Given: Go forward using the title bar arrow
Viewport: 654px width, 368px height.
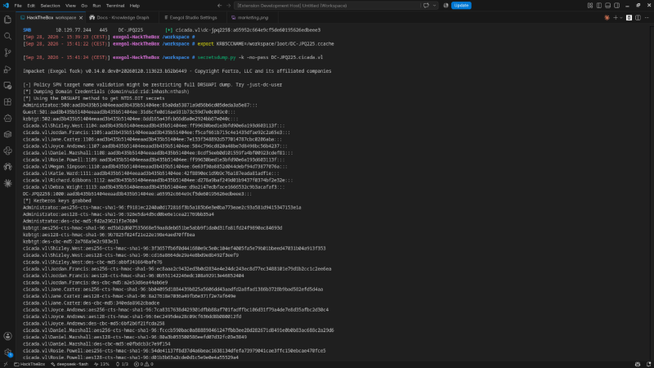Looking at the screenshot, I should (x=229, y=6).
